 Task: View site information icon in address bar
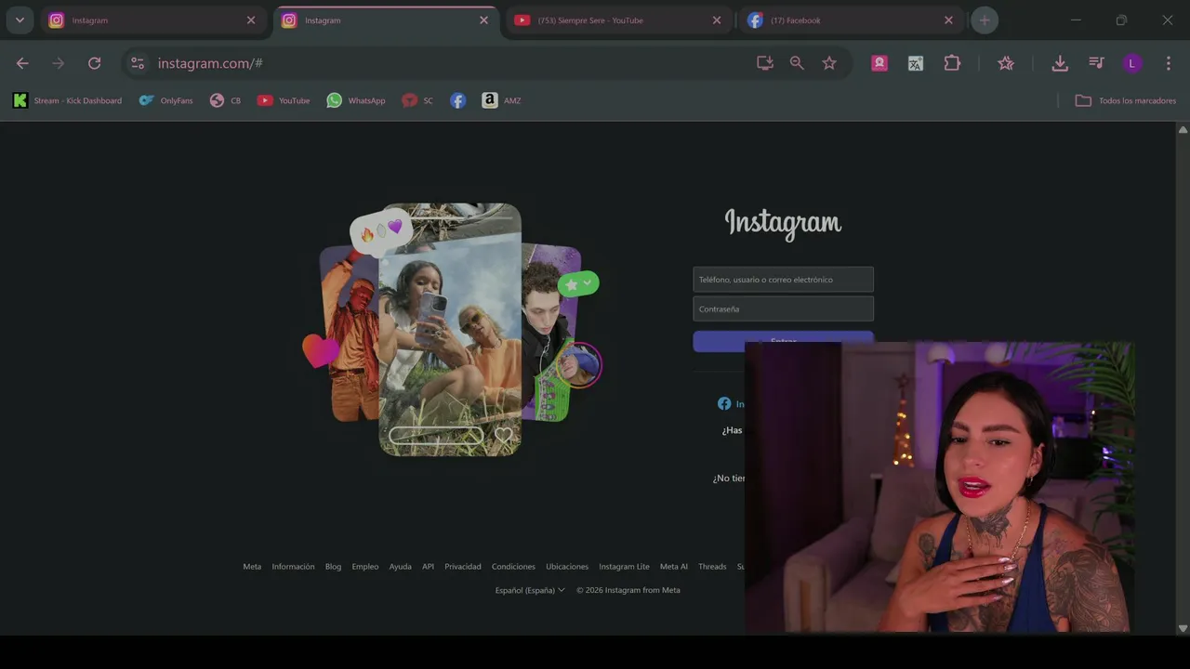[x=138, y=63]
